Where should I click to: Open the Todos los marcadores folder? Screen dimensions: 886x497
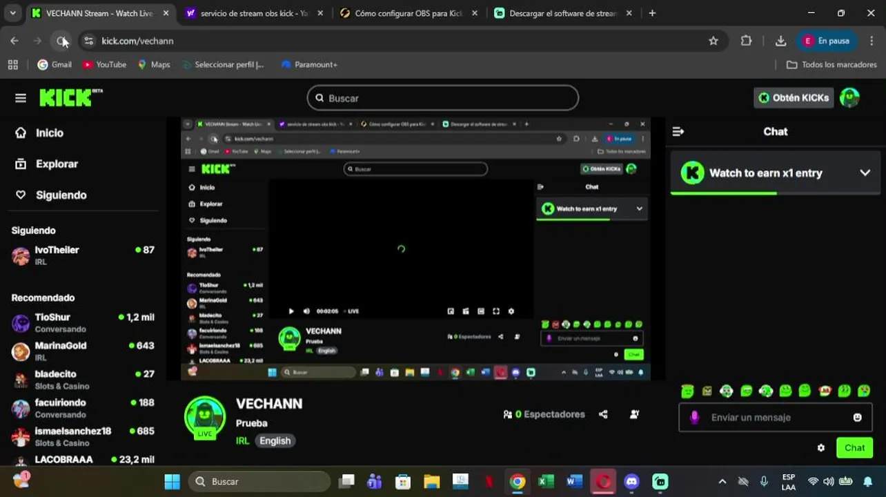[831, 64]
